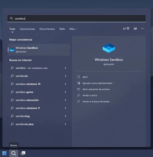Image resolution: width=153 pixels, height=157 pixels.
Task: Expand the Más dropdown filter
Action: [x=73, y=29]
